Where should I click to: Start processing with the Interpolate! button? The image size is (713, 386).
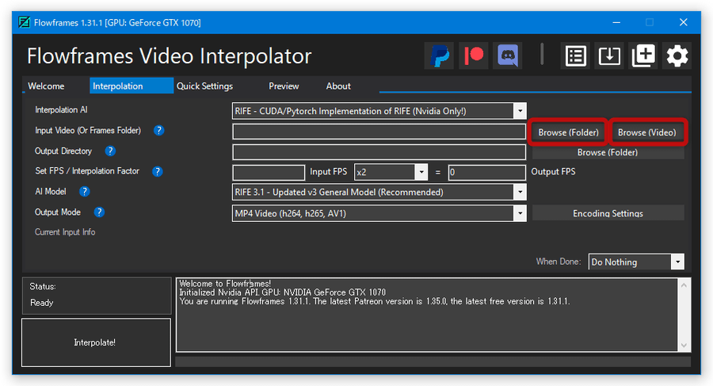pyautogui.click(x=96, y=342)
